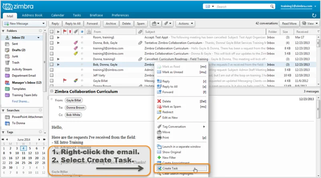Click the red flag on Gayle Billat's message
The width and height of the screenshot is (321, 178).
coord(65,80)
